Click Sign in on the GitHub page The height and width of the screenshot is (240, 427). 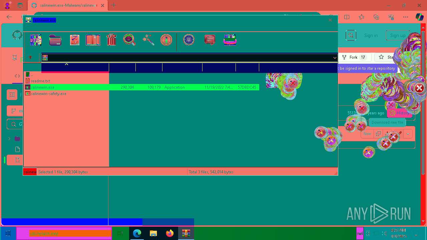pyautogui.click(x=371, y=35)
